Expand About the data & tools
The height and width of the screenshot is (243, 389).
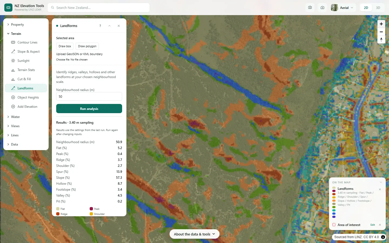pyautogui.click(x=194, y=234)
